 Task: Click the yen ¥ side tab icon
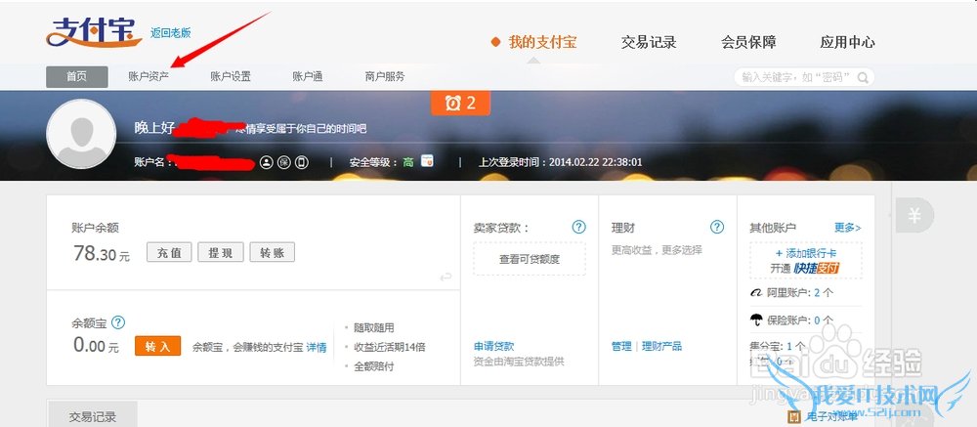pyautogui.click(x=914, y=216)
